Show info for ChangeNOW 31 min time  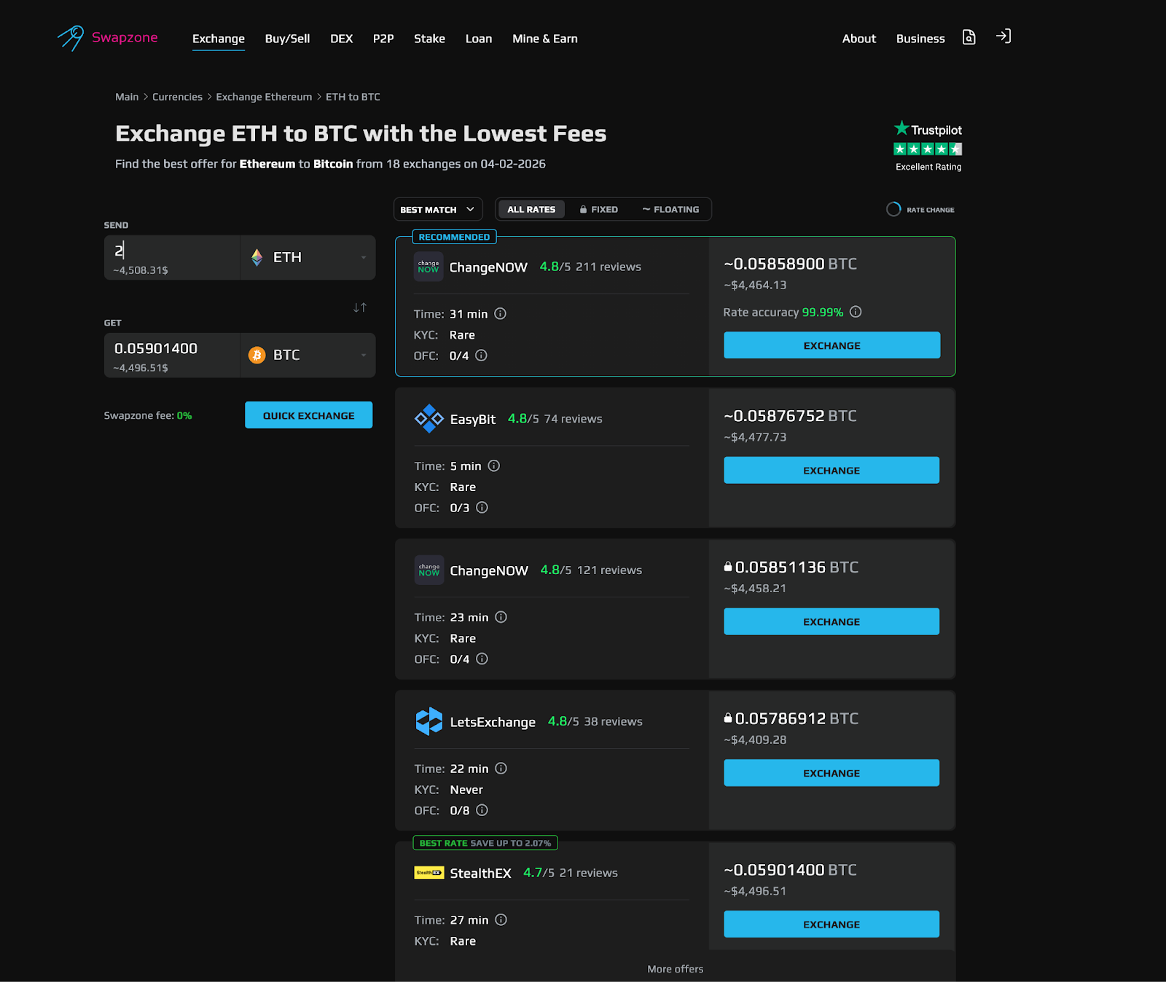coord(500,314)
